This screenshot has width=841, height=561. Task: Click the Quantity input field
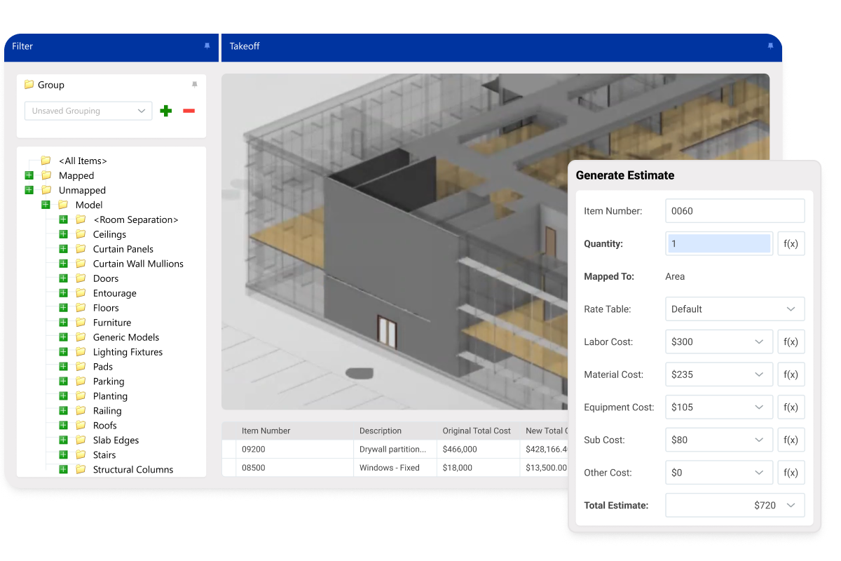click(x=719, y=244)
